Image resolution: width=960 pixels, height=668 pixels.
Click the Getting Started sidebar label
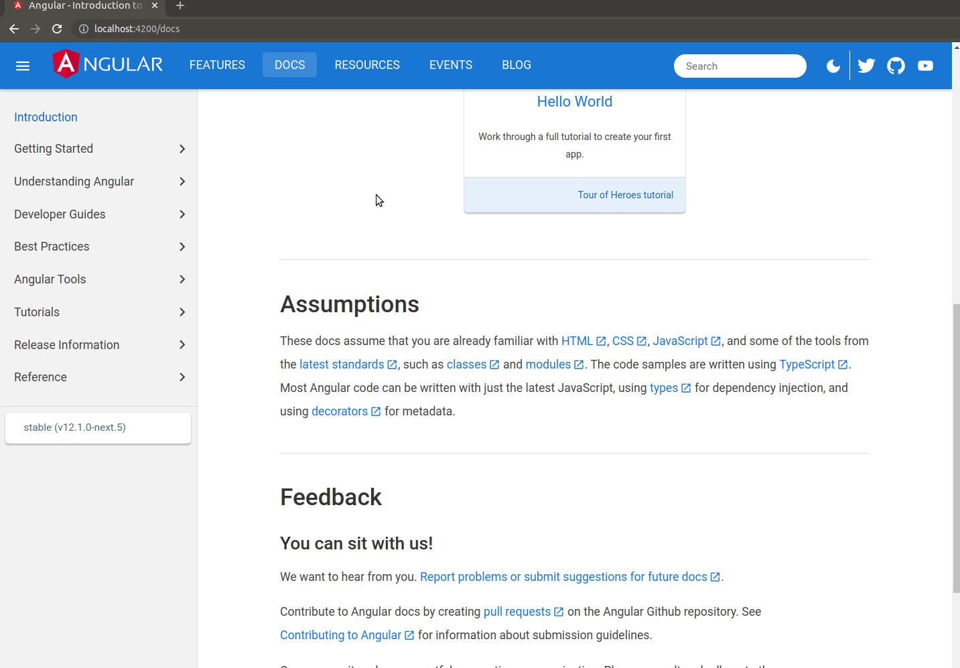pyautogui.click(x=54, y=149)
